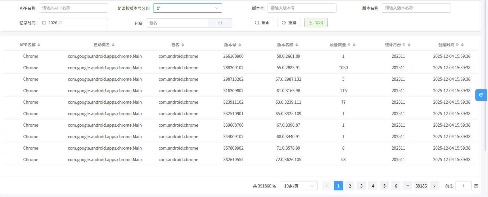Click version number 357809902 cell

coord(233,148)
